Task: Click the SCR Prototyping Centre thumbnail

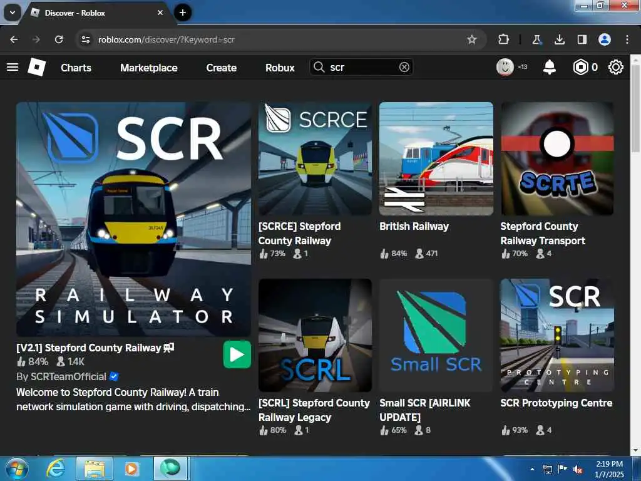Action: (557, 336)
